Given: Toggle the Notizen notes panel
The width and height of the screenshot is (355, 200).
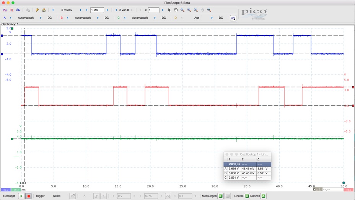Looking at the screenshot, I should pyautogui.click(x=263, y=196).
